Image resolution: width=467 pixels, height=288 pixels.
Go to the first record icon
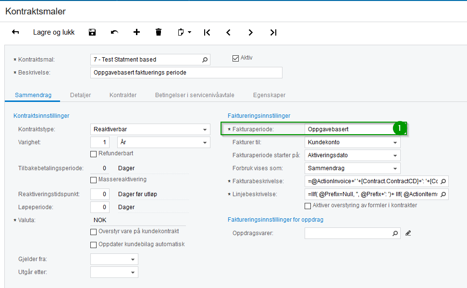tap(207, 32)
